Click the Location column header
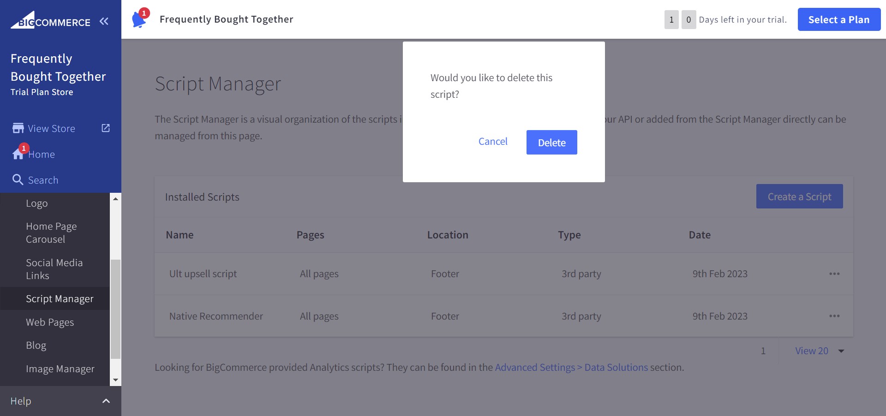Viewport: 886px width, 416px height. [x=448, y=235]
